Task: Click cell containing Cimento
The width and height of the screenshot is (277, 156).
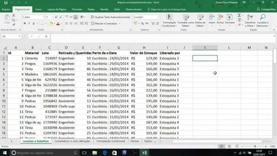Action: (x=33, y=58)
